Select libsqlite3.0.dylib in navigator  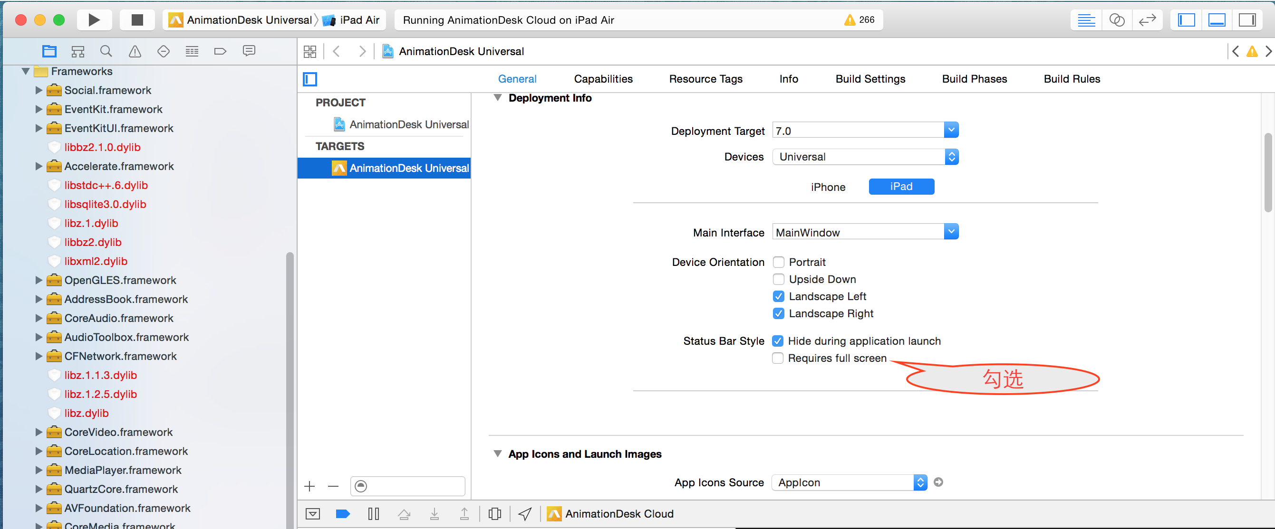tap(105, 204)
